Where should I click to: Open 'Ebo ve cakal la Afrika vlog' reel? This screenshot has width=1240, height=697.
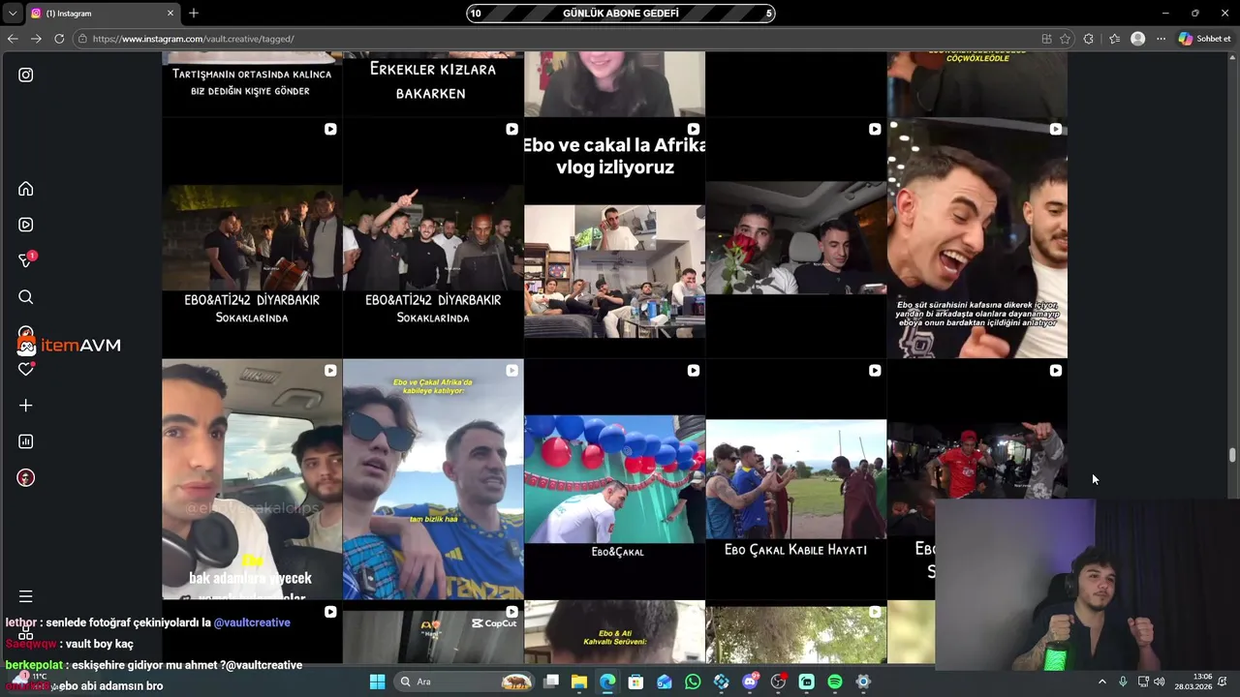pyautogui.click(x=614, y=238)
